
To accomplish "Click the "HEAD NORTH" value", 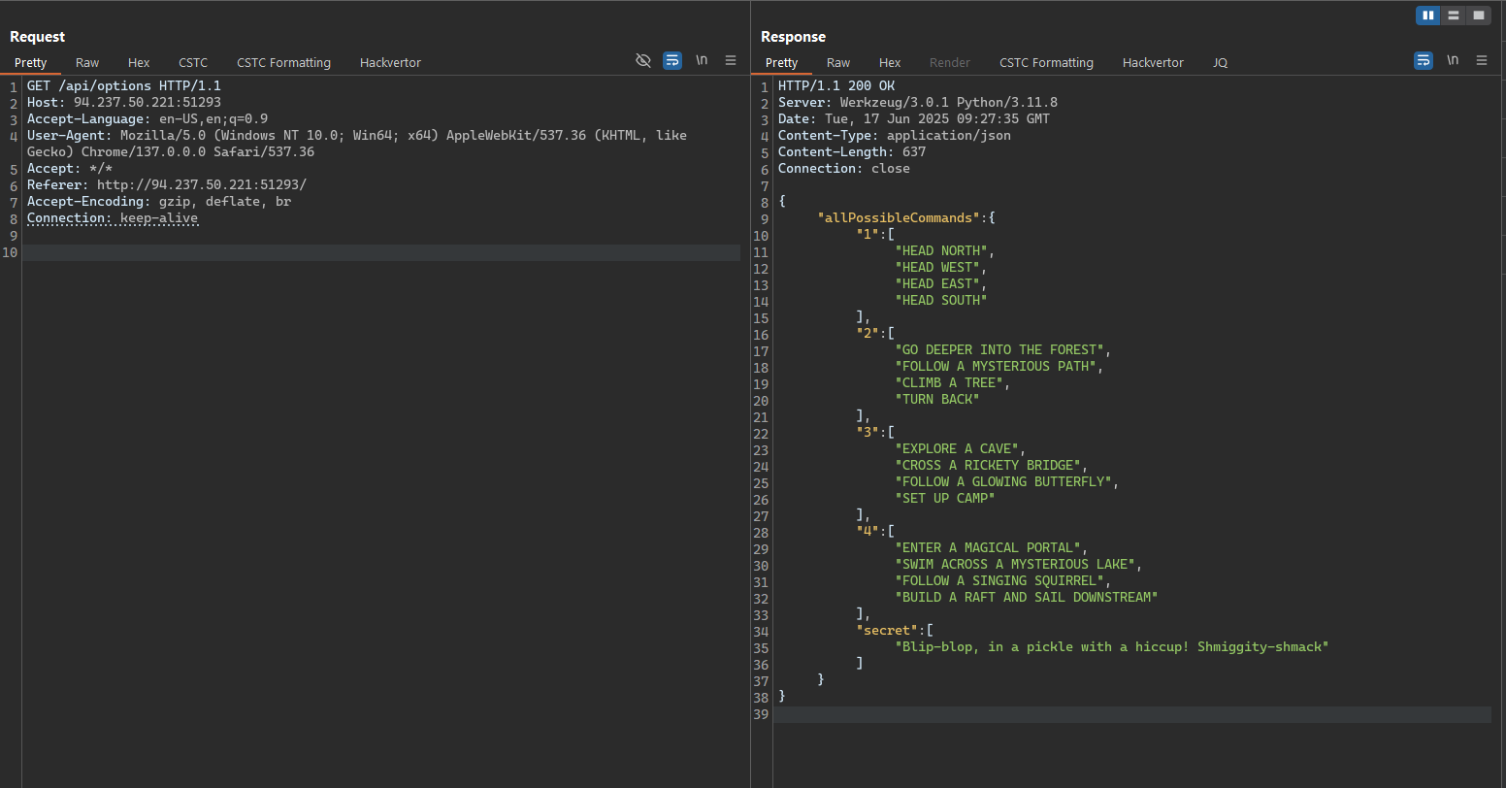I will 941,251.
